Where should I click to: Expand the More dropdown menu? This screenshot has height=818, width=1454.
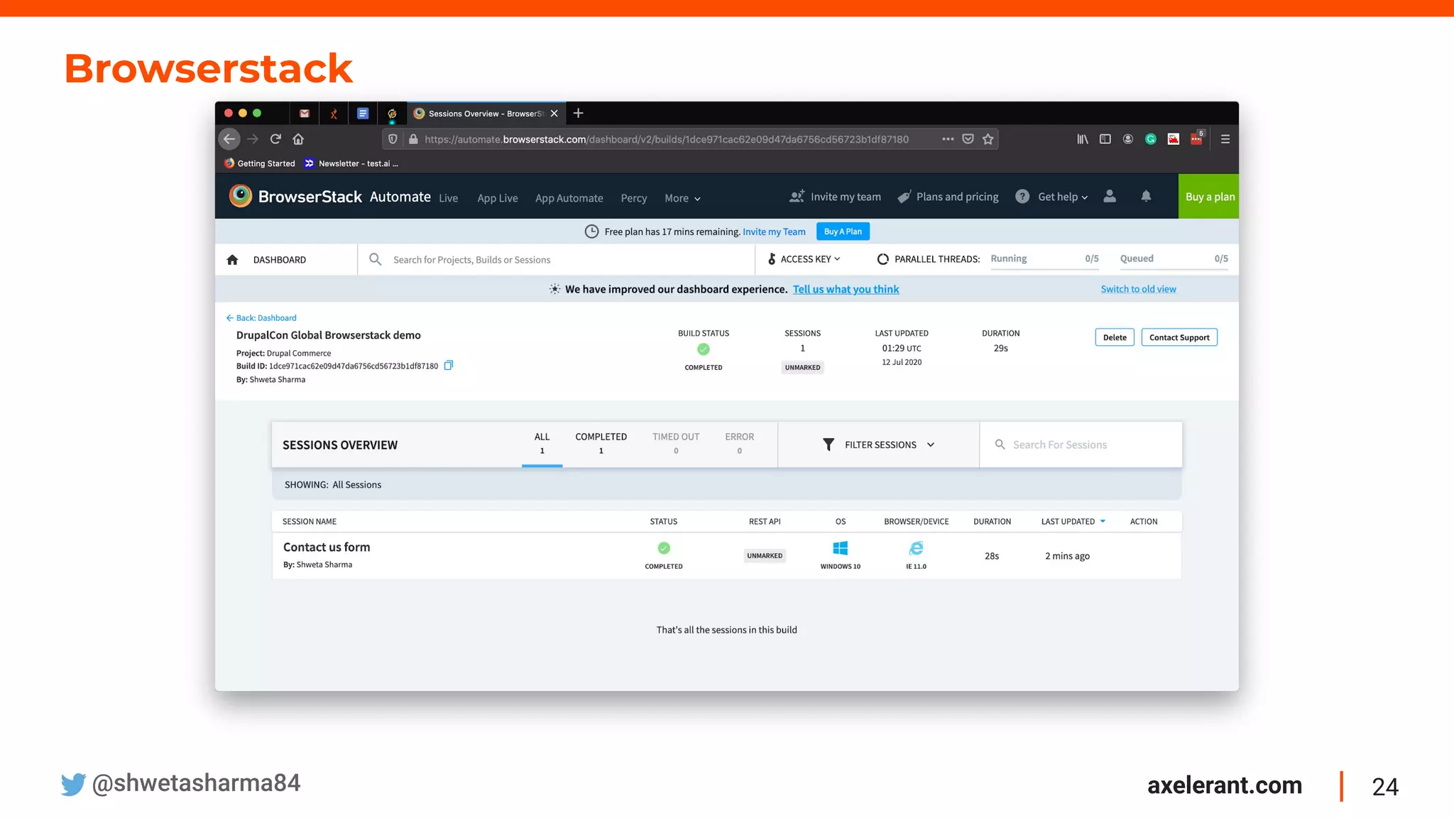[682, 198]
